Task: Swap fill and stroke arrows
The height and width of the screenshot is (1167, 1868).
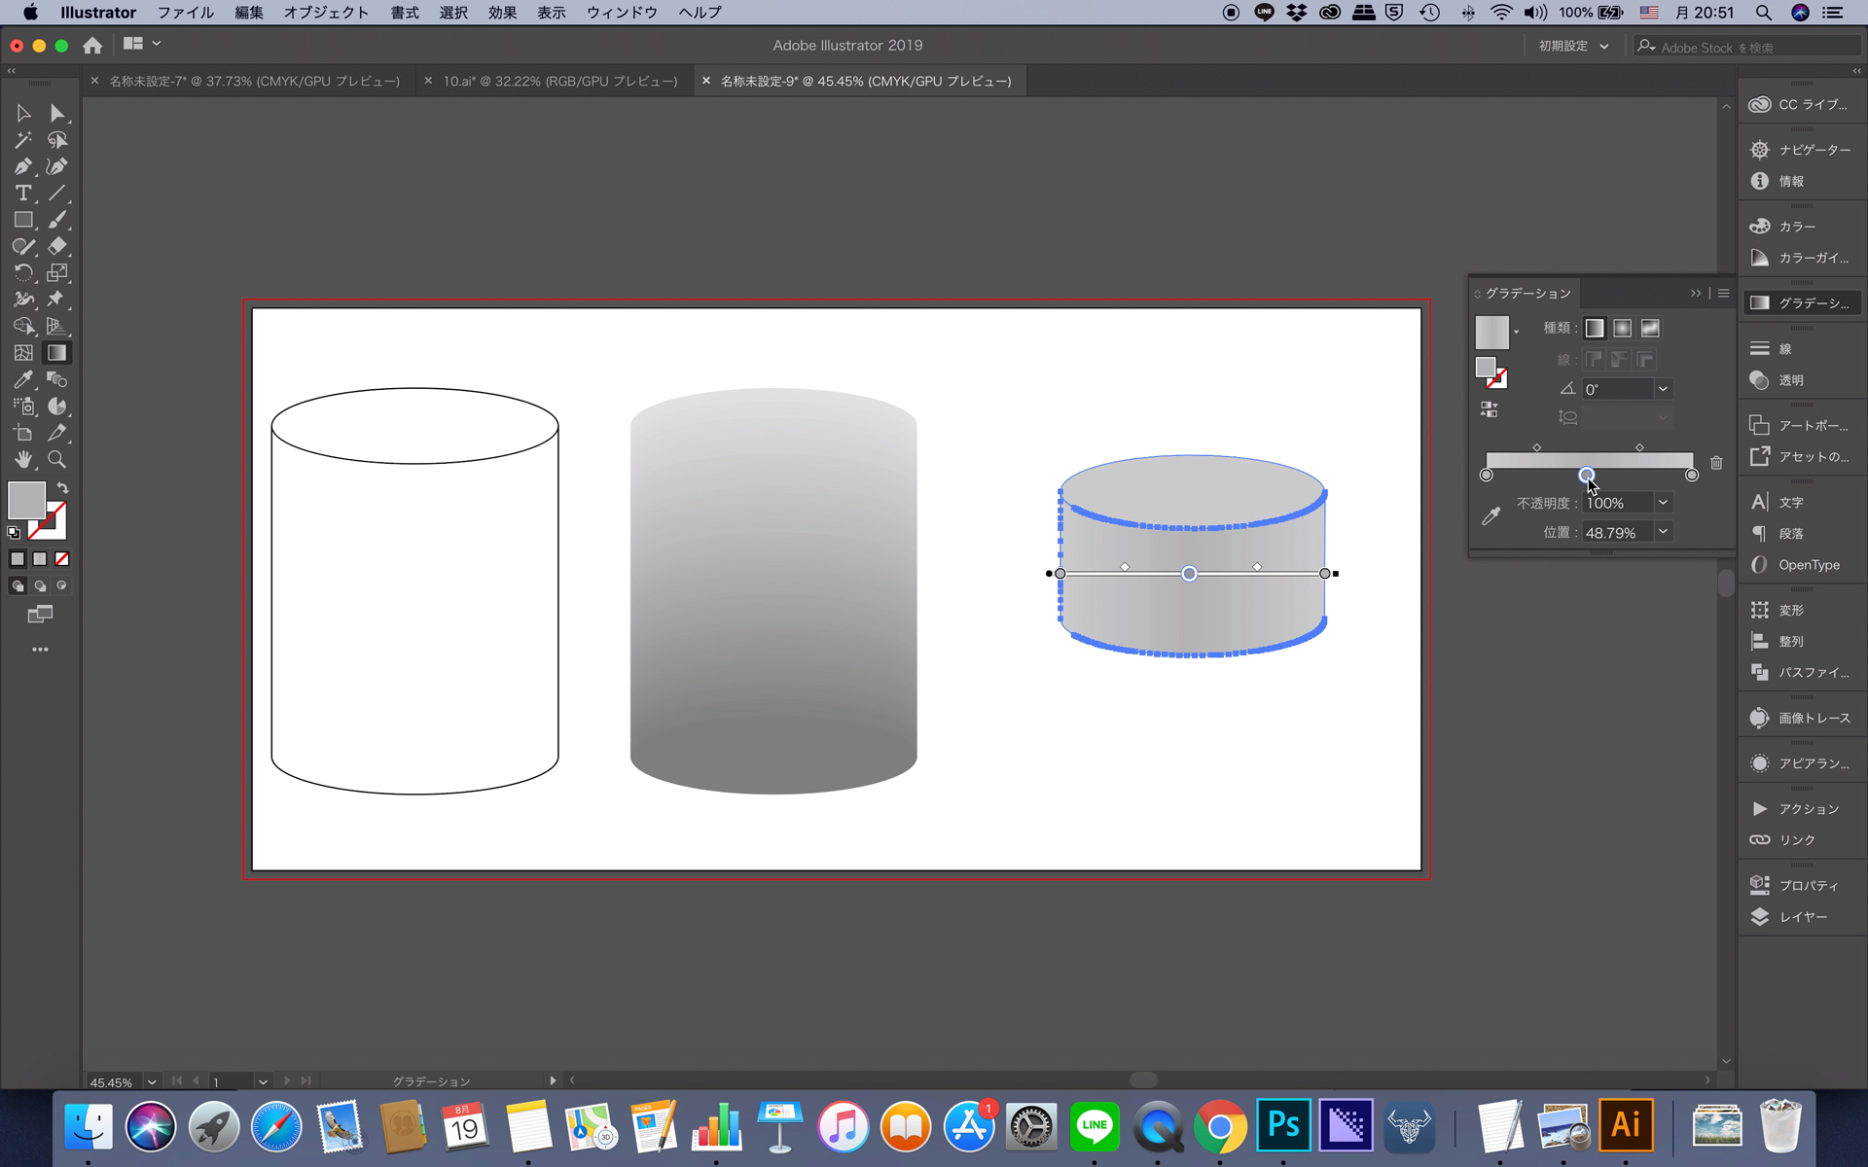Action: coord(62,488)
